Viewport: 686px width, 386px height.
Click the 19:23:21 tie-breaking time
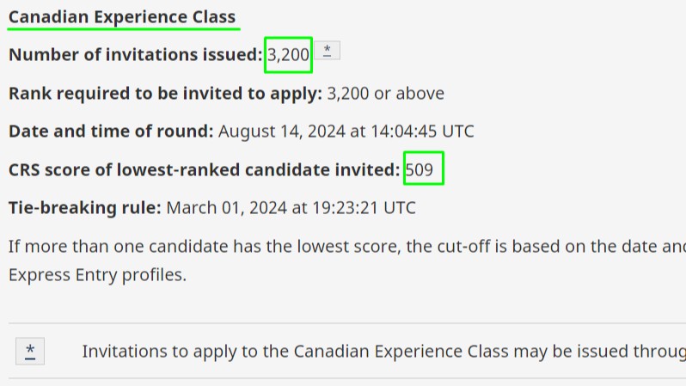pyautogui.click(x=346, y=208)
